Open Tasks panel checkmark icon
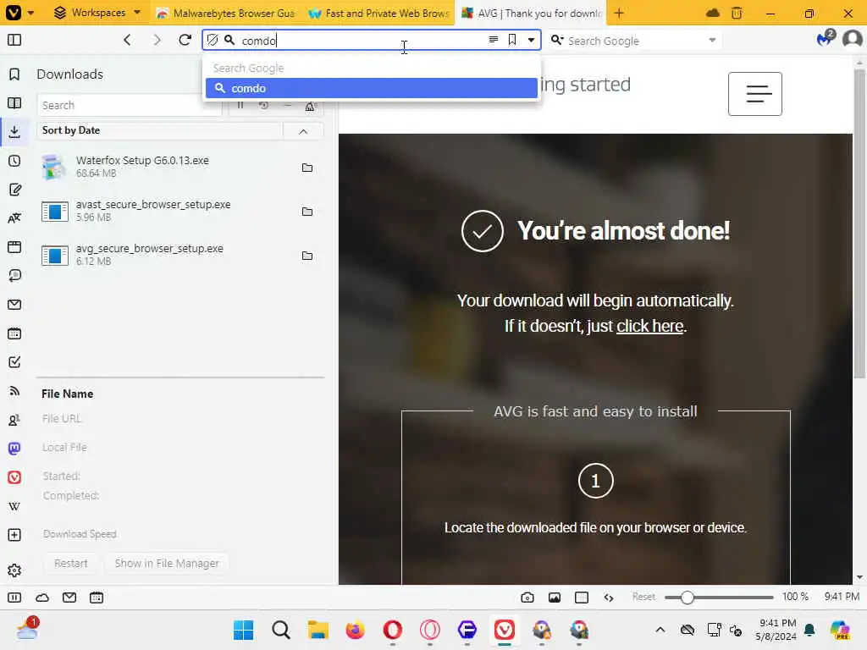The image size is (867, 650). 14,362
